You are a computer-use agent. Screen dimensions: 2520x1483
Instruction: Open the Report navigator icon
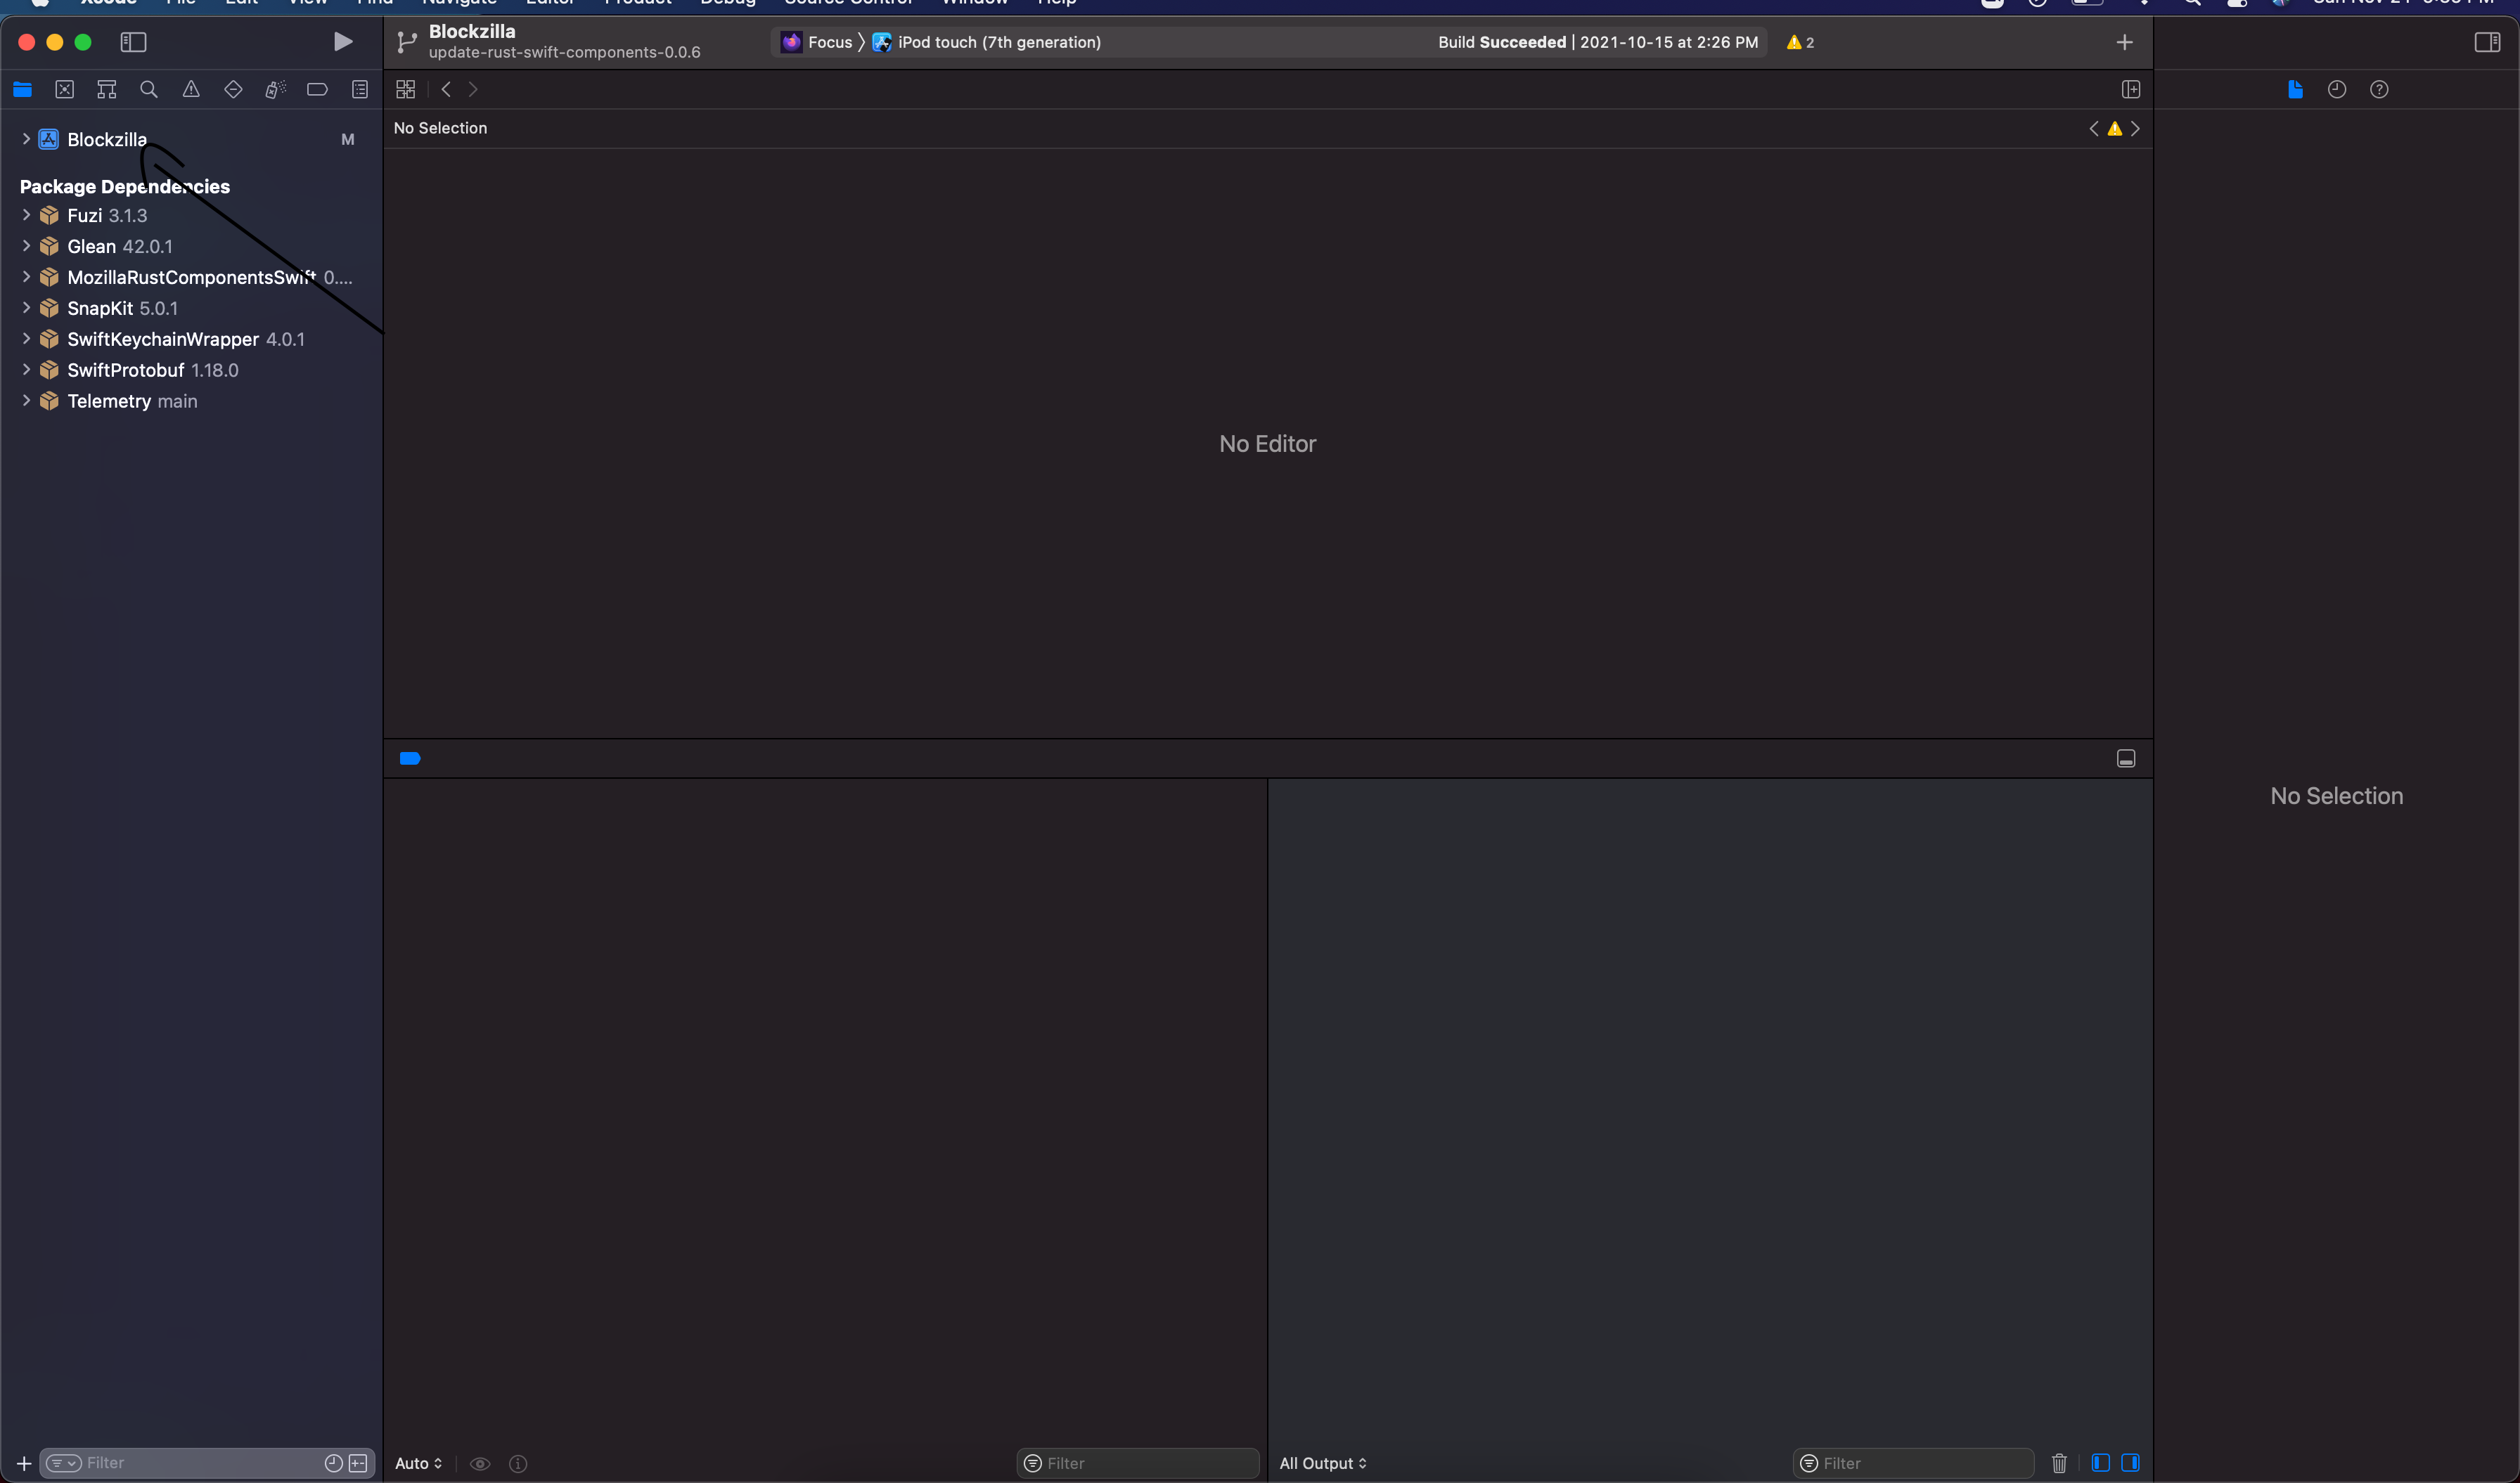pos(360,90)
